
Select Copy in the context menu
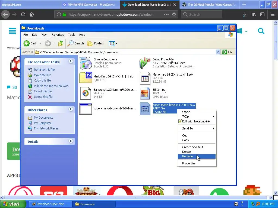tap(197, 140)
